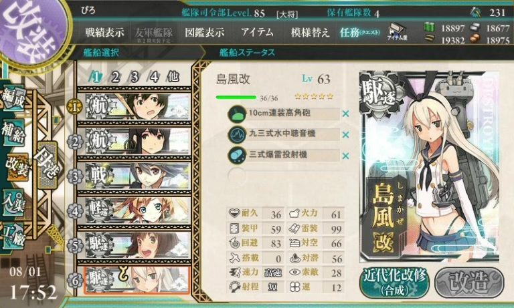Click the アイテム屋 item shop icon
514x308 pixels.
pos(398,33)
